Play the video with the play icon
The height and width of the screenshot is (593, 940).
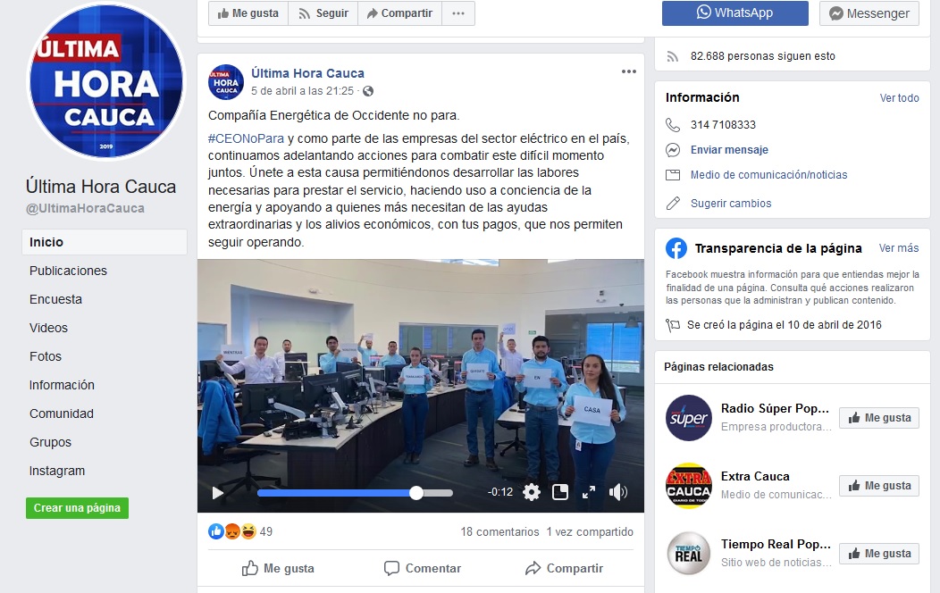pos(218,492)
